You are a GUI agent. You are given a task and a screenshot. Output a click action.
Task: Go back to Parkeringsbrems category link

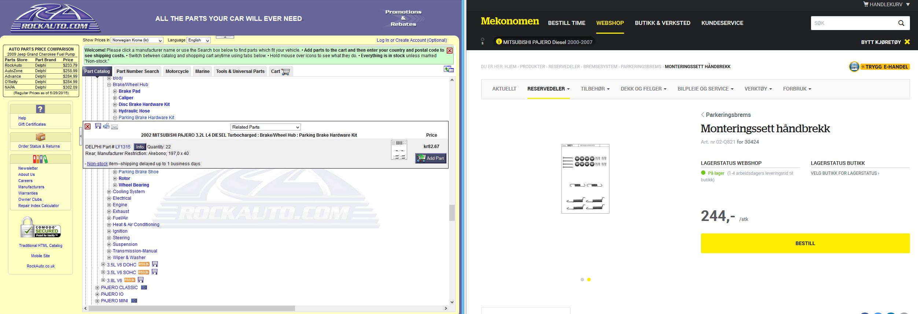click(x=726, y=115)
